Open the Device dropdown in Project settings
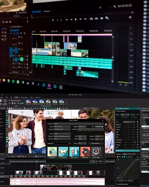This screenshot has width=149, height=187. click(62, 134)
